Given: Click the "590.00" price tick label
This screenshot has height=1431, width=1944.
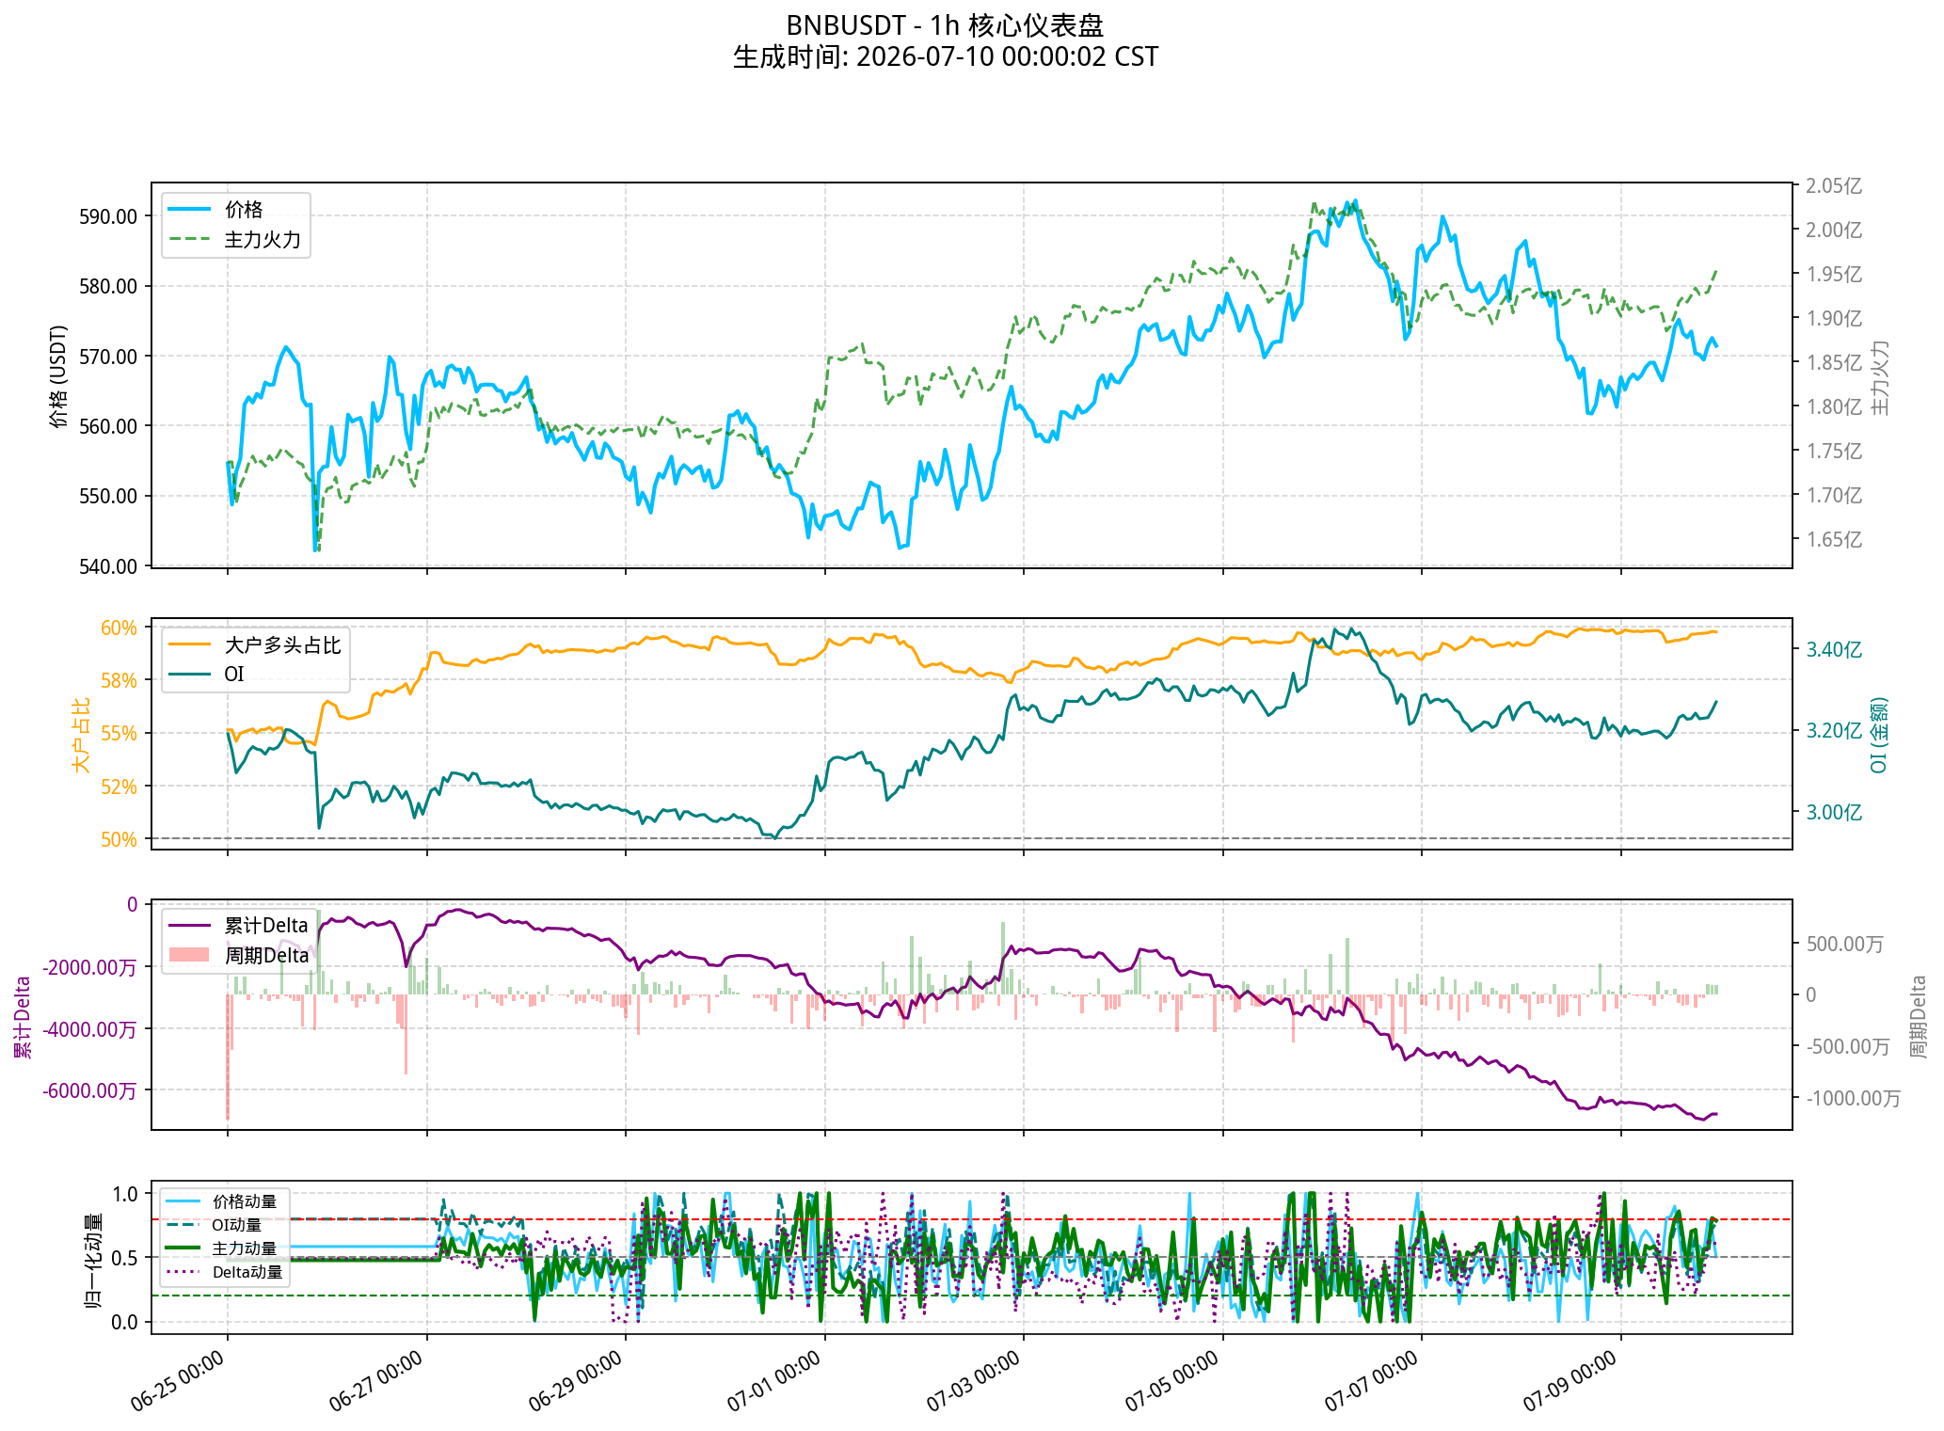Looking at the screenshot, I should pos(107,216).
